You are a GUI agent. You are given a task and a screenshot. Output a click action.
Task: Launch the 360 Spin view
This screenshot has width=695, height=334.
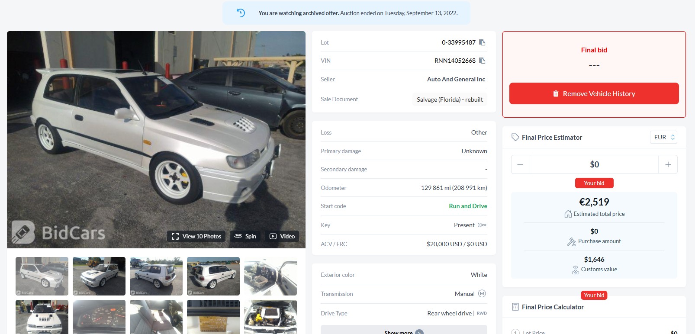245,236
